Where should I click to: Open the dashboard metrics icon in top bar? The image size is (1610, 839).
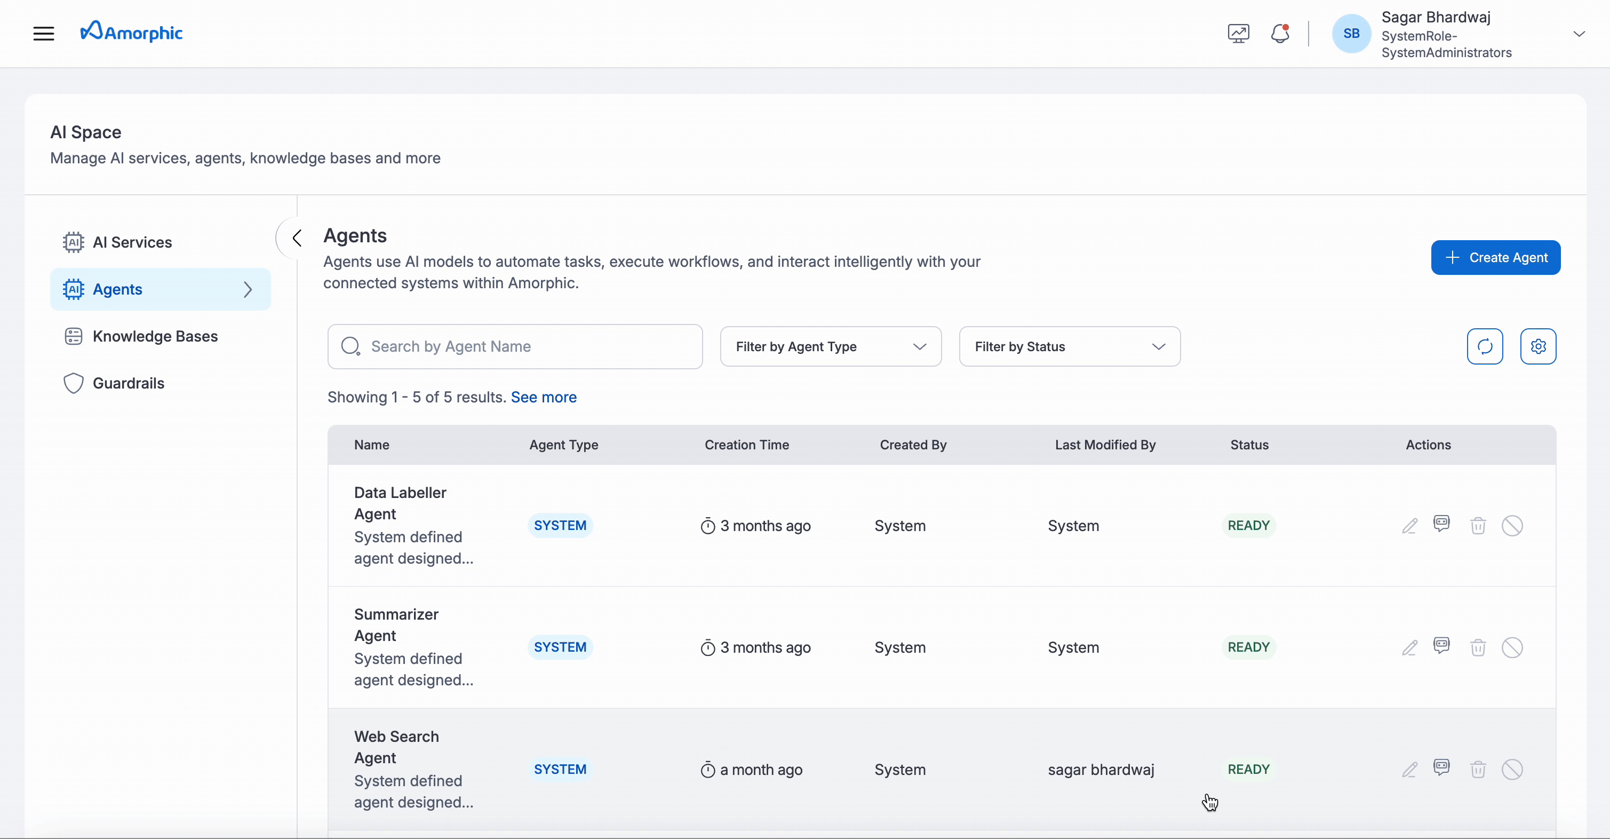click(x=1238, y=33)
